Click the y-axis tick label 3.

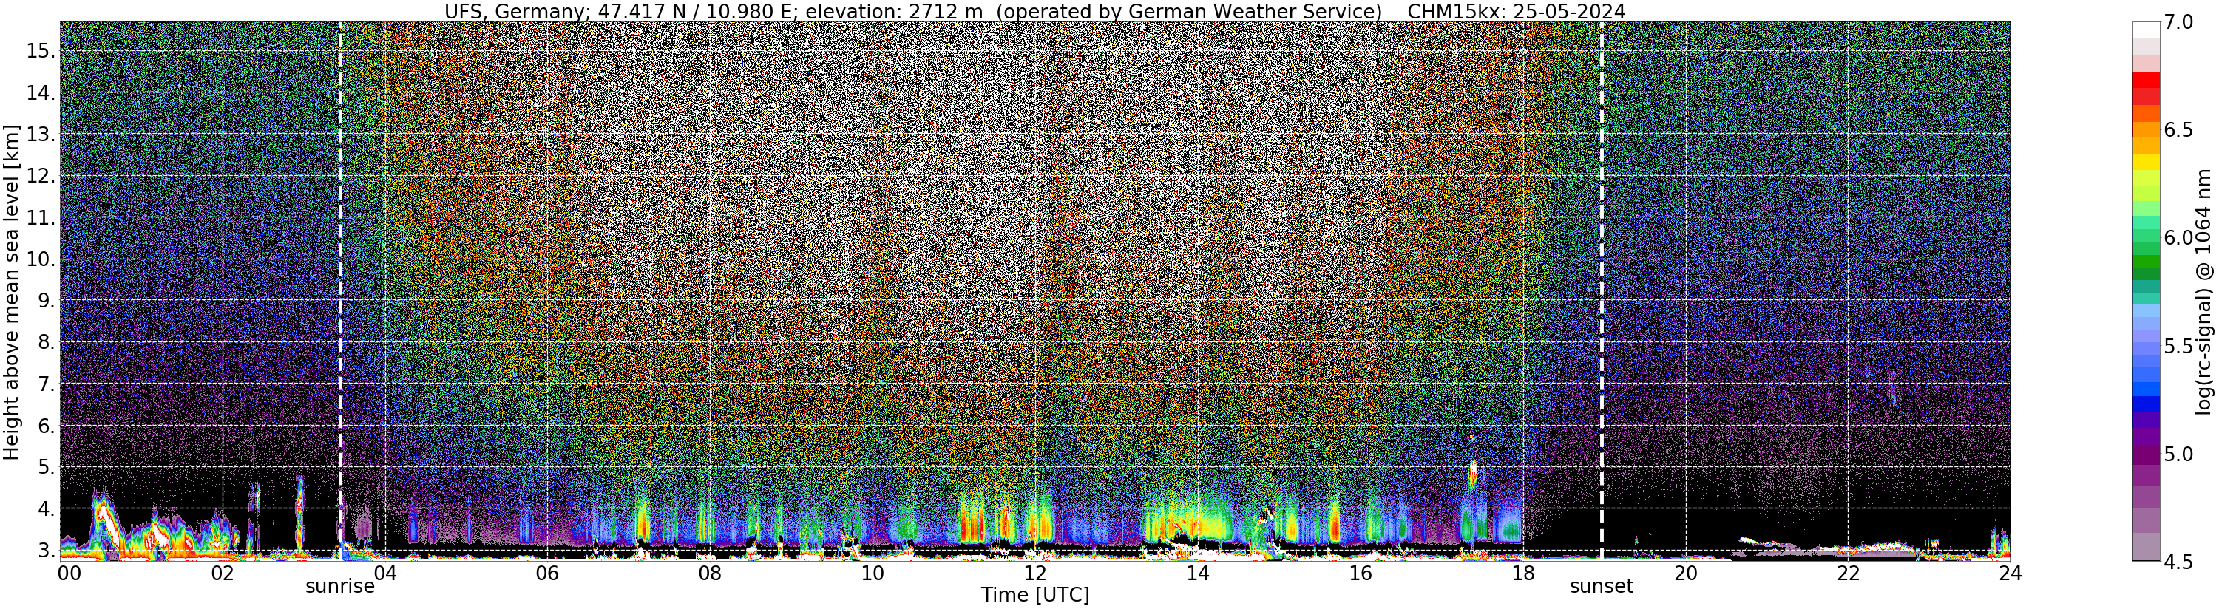coord(46,551)
